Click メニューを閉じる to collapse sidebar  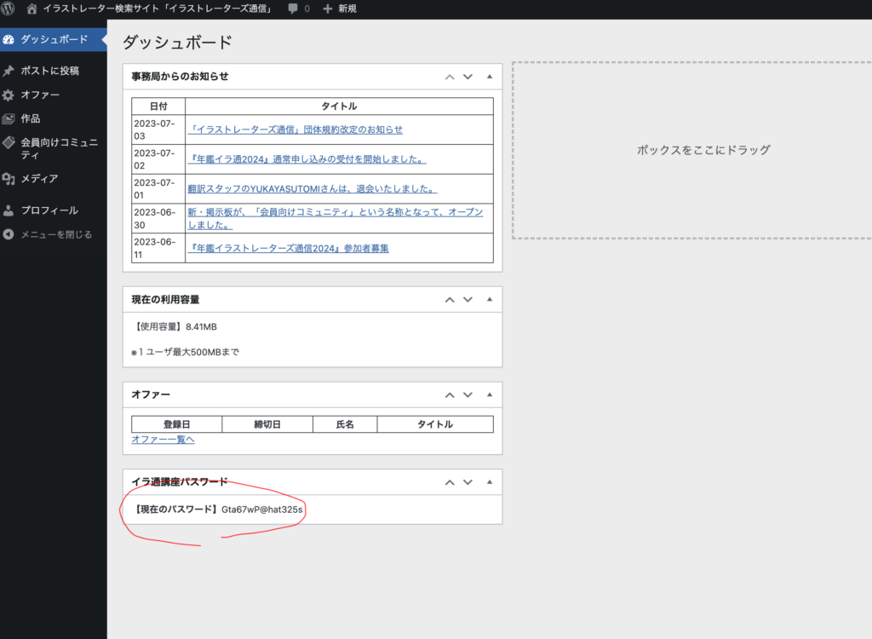click(x=54, y=234)
